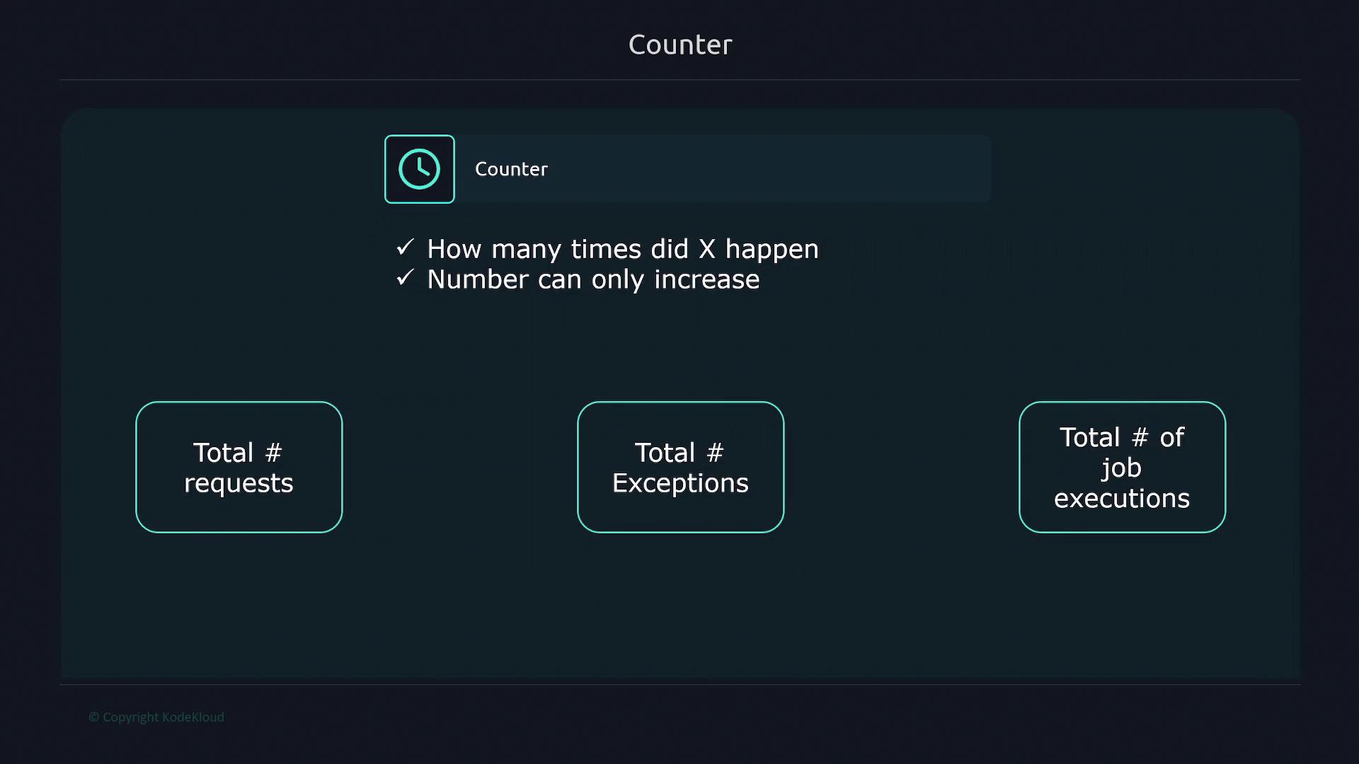The image size is (1359, 764).
Task: Click the copyright © symbol
Action: pyautogui.click(x=93, y=717)
